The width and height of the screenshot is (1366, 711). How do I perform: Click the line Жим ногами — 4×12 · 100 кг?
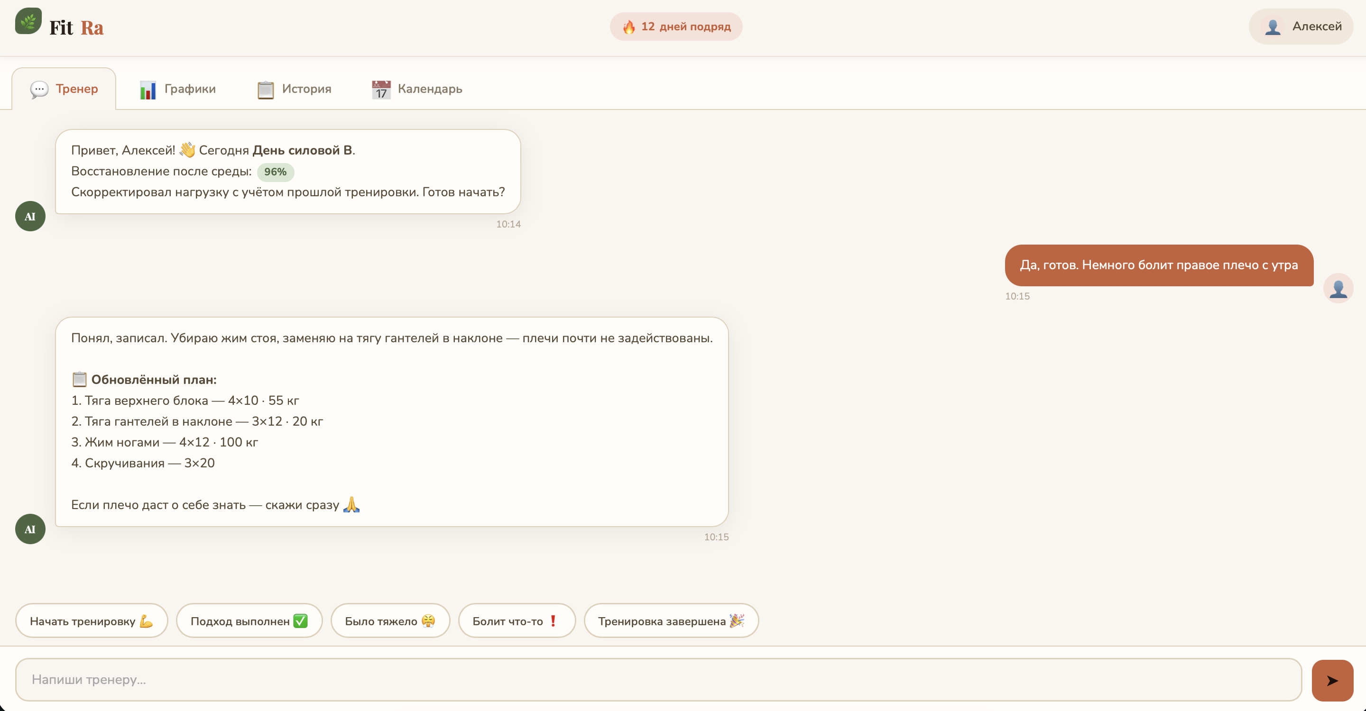[165, 442]
